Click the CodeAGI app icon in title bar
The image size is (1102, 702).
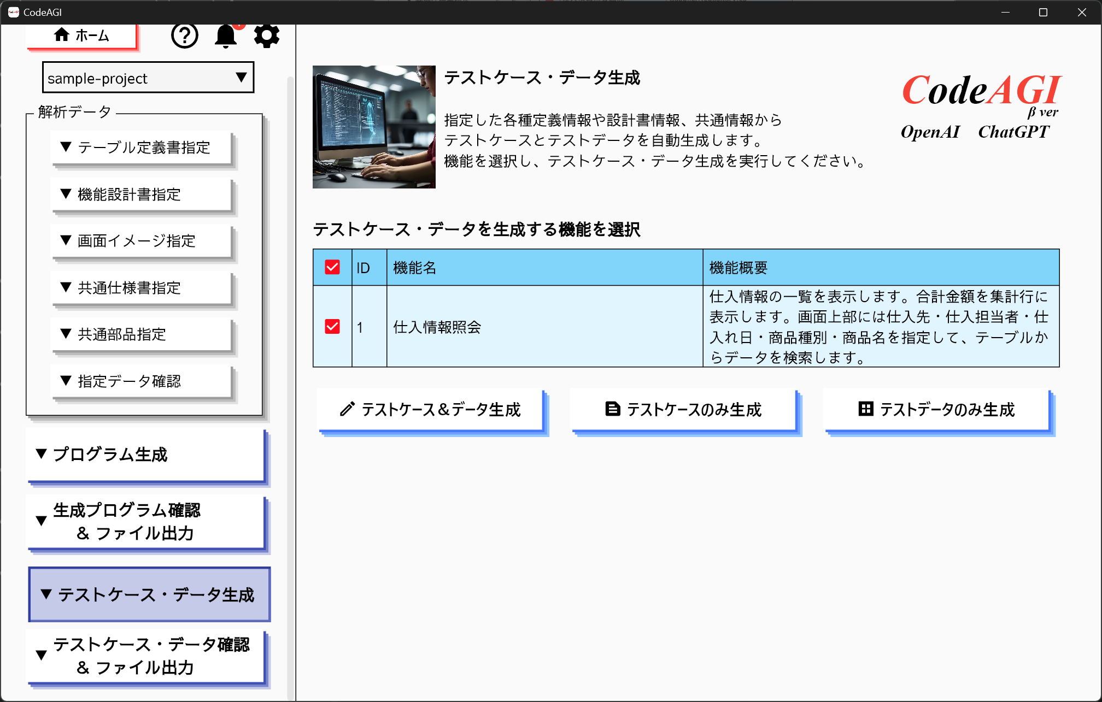(13, 12)
